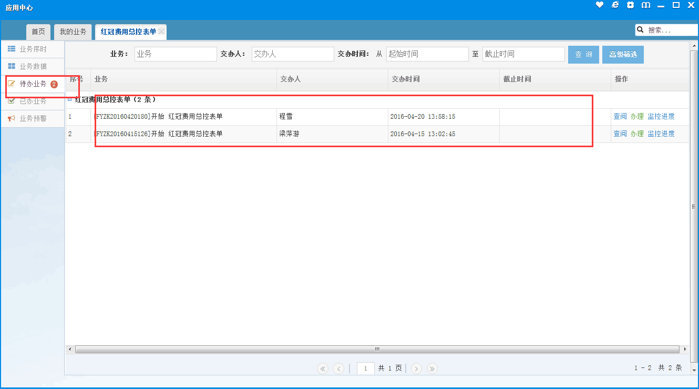Click the horizontal scrollbar thumb
The height and width of the screenshot is (389, 699).
[x=377, y=349]
